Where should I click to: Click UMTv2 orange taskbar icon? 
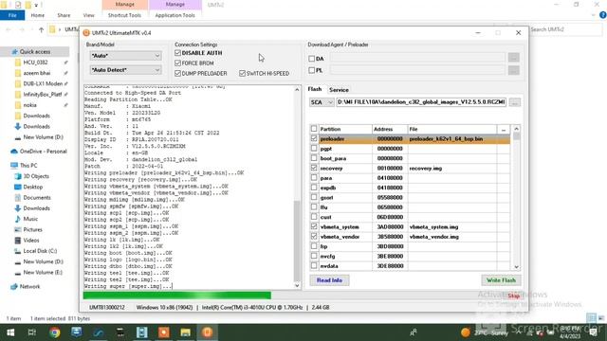[207, 332]
